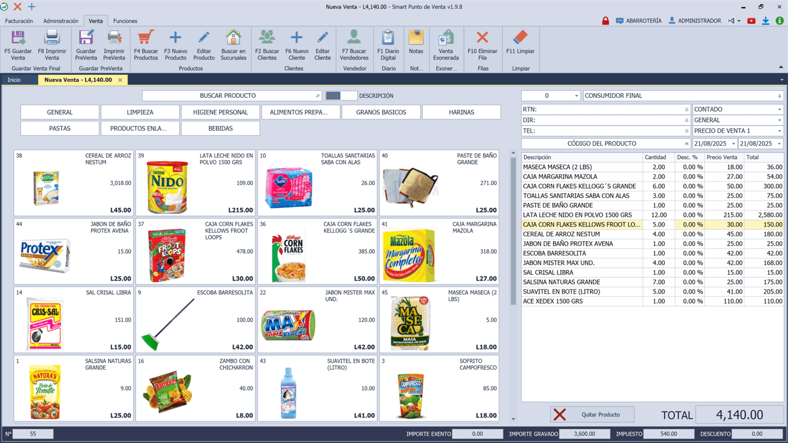Screen dimensions: 788x443
Task: Click the Quitar Producto button
Action: click(592, 415)
